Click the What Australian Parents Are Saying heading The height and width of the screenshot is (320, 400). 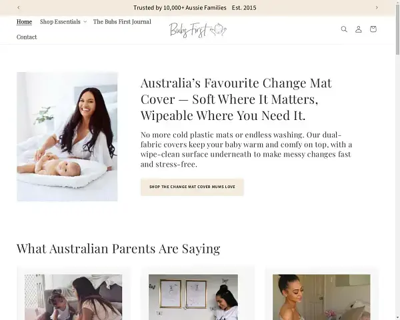point(119,249)
